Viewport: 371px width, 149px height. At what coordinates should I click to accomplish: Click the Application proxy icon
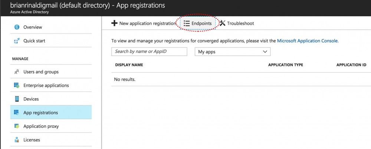click(17, 126)
